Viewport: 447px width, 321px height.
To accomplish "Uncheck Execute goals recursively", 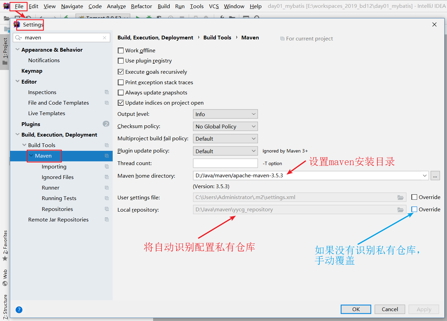I will (120, 72).
